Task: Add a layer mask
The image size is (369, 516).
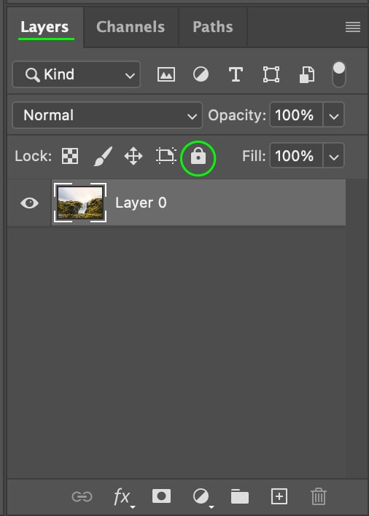Action: [x=161, y=496]
